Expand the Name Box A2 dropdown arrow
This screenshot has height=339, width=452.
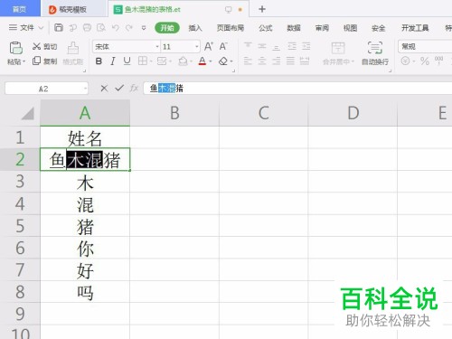[x=85, y=89]
